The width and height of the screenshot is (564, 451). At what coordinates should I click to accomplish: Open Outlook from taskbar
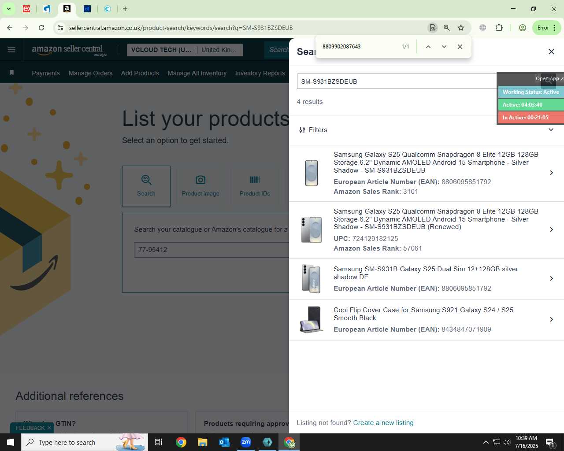click(x=224, y=442)
